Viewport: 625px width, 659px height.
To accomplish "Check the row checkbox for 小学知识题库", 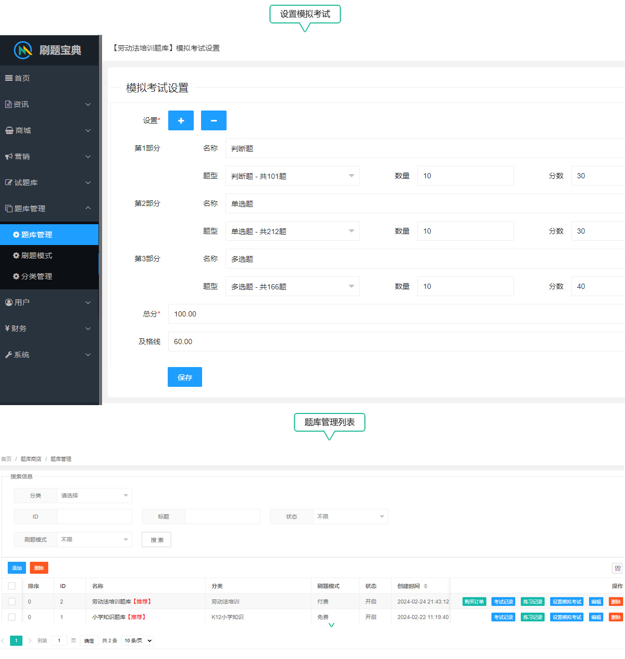I will [x=12, y=617].
